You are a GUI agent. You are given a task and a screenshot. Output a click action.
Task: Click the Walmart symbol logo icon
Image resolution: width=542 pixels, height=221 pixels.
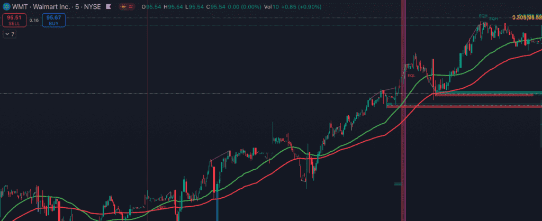coord(6,6)
